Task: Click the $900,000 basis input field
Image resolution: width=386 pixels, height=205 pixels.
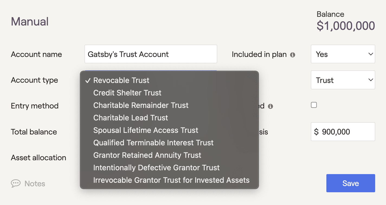Action: pyautogui.click(x=343, y=132)
